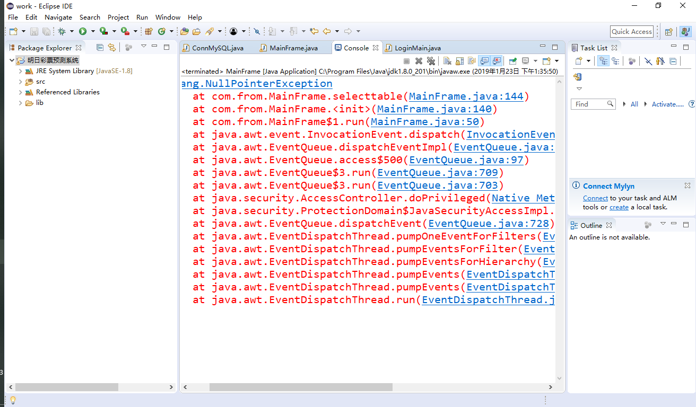Toggle Word Wrap in Console

click(x=472, y=61)
